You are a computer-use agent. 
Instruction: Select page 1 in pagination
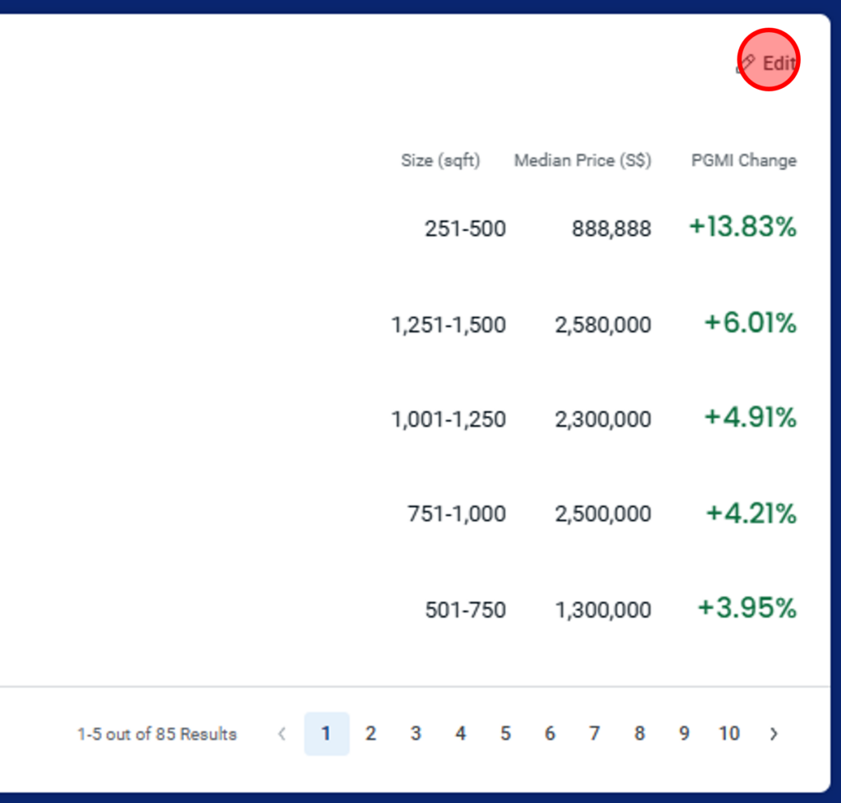coord(327,734)
